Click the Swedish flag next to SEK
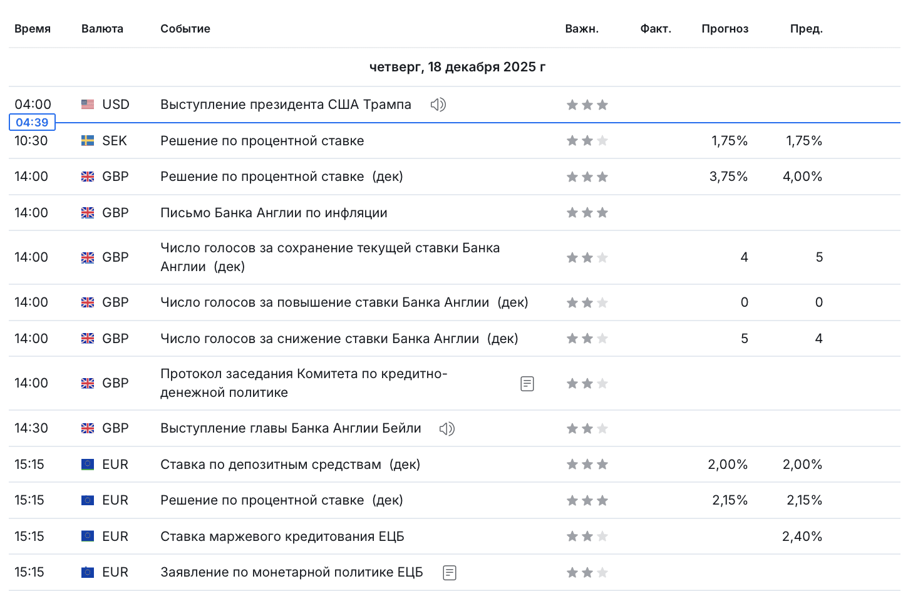 [88, 141]
